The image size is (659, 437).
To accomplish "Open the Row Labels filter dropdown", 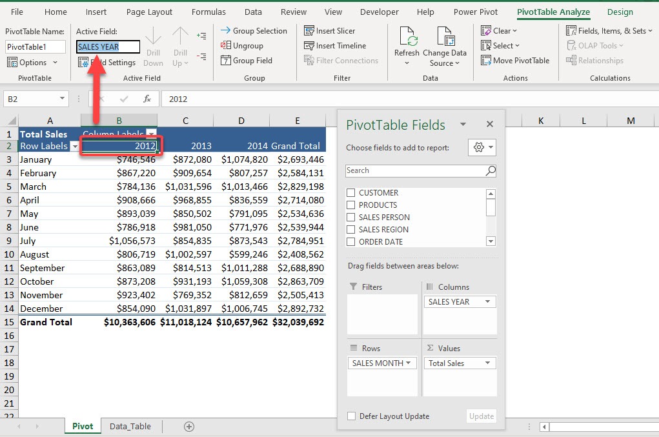I will (x=74, y=146).
